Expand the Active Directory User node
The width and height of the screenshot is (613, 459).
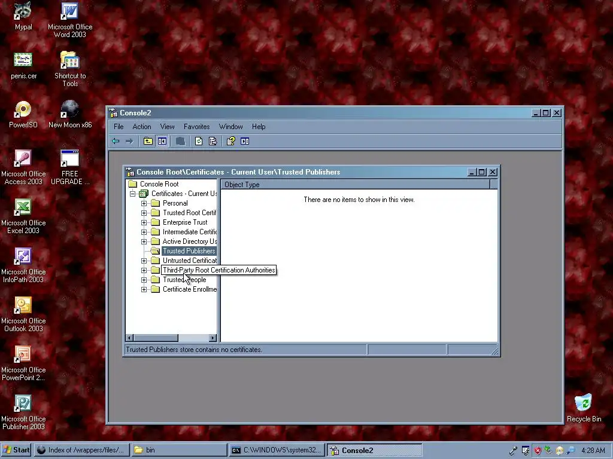(x=144, y=241)
